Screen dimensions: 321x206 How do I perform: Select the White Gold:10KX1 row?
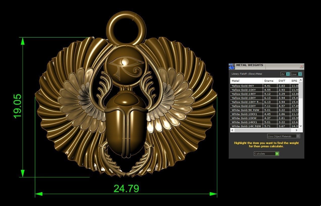click(265, 114)
